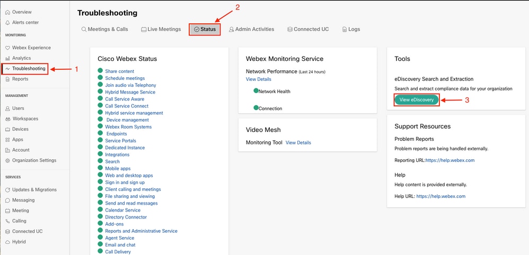Click the Organization Settings gear icon

pyautogui.click(x=8, y=161)
